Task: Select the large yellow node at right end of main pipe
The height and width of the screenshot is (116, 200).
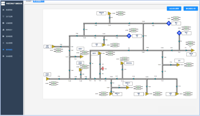Action: [x=193, y=50]
